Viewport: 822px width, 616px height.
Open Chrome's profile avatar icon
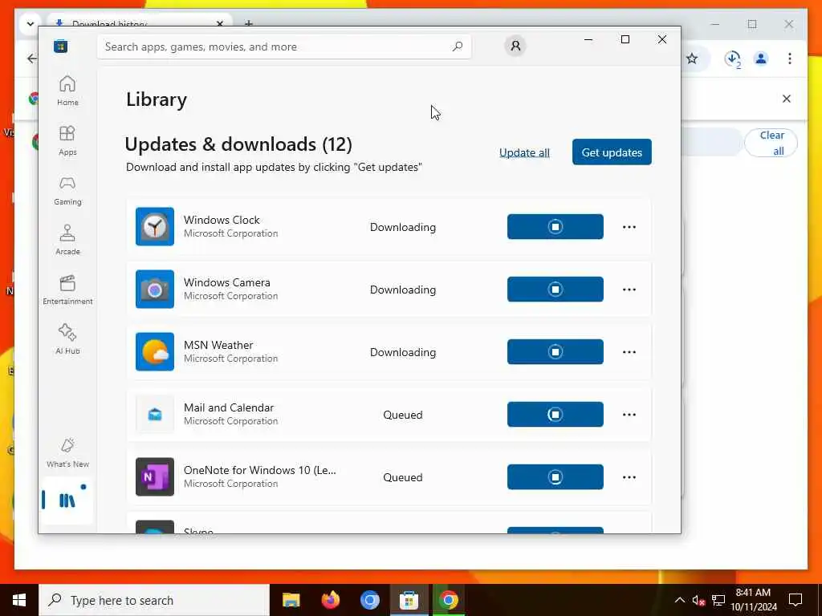pyautogui.click(x=761, y=59)
